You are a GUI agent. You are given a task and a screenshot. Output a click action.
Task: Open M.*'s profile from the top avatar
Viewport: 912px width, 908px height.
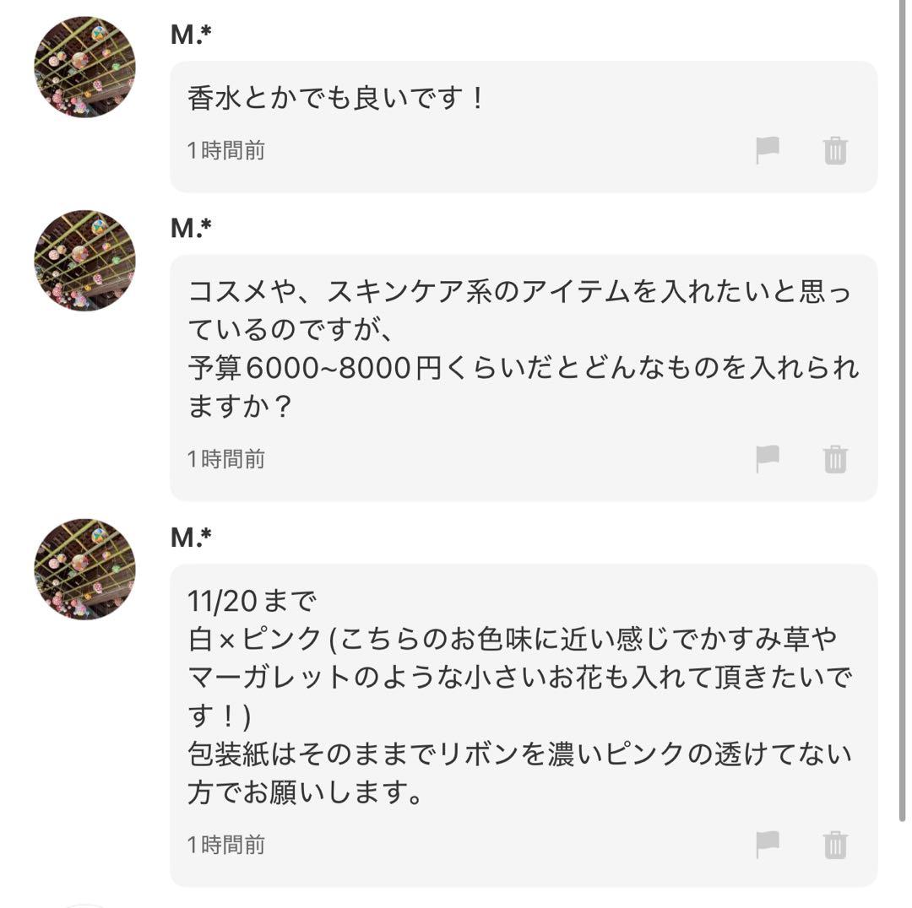tap(84, 65)
